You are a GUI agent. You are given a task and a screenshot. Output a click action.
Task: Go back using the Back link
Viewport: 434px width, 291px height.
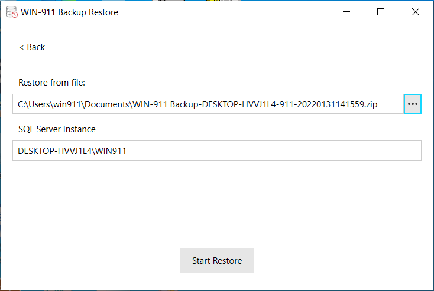point(32,47)
